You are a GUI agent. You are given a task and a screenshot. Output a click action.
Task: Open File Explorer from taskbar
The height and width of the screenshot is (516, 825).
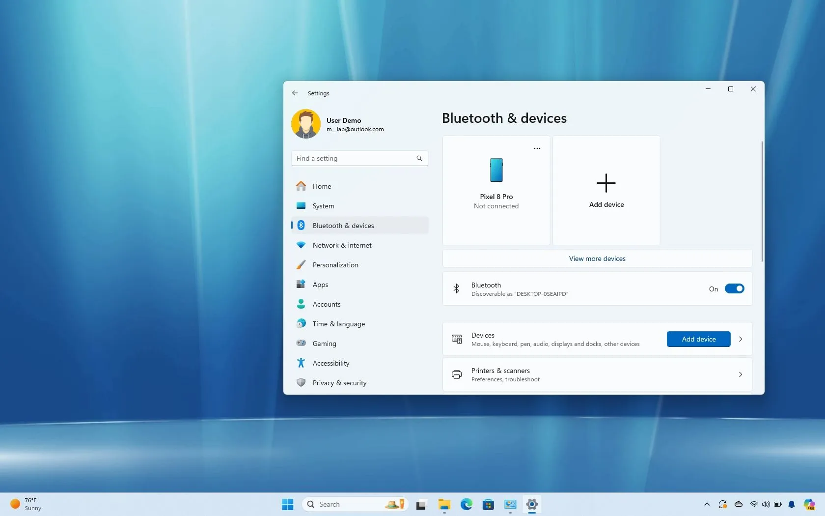444,504
